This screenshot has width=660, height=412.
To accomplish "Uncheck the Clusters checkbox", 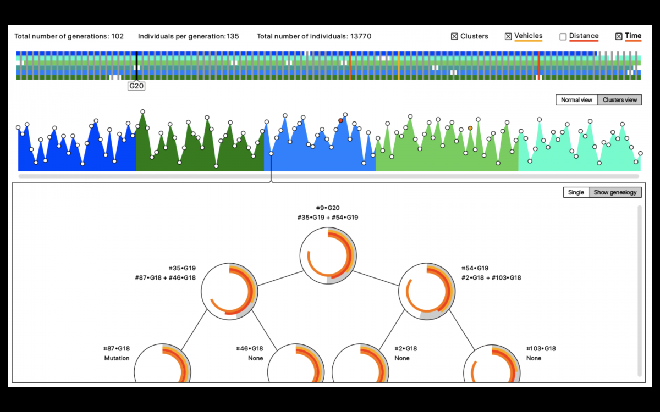I will (x=454, y=37).
